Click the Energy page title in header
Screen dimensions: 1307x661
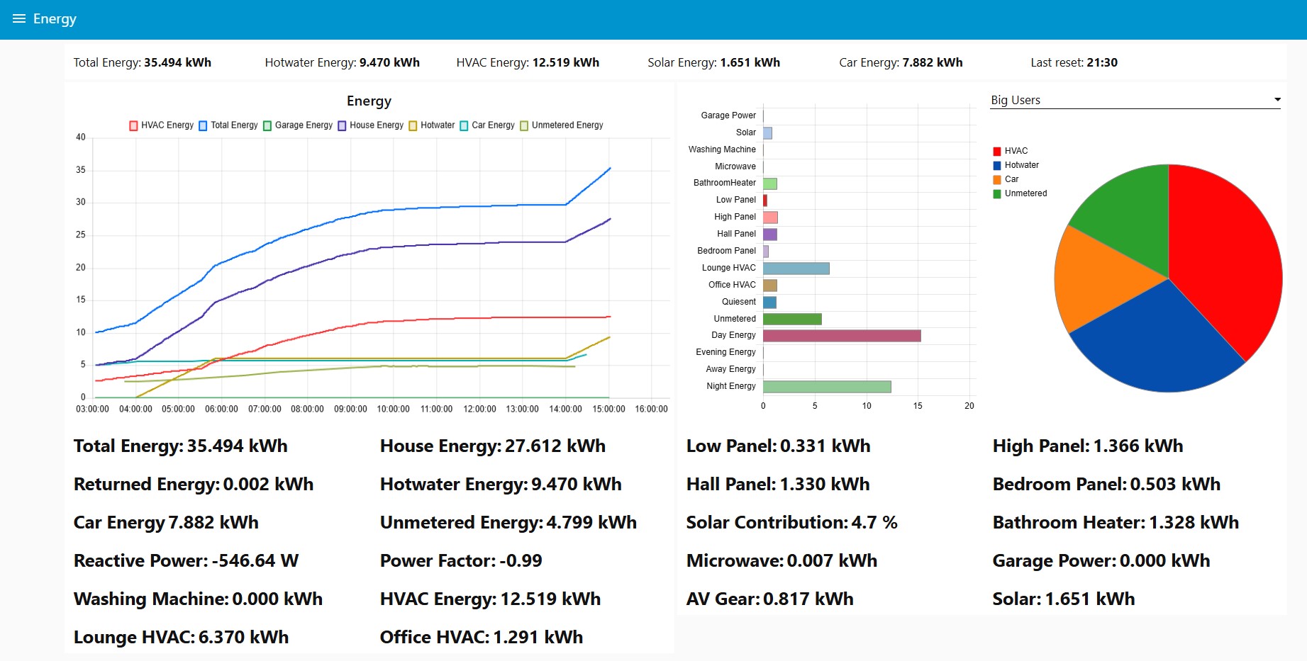[55, 19]
